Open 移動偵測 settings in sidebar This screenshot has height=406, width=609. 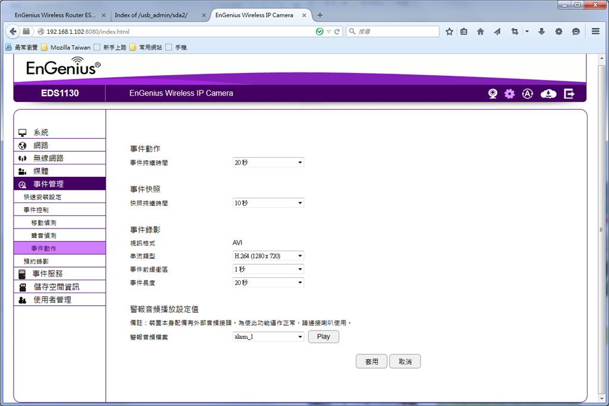coord(59,223)
